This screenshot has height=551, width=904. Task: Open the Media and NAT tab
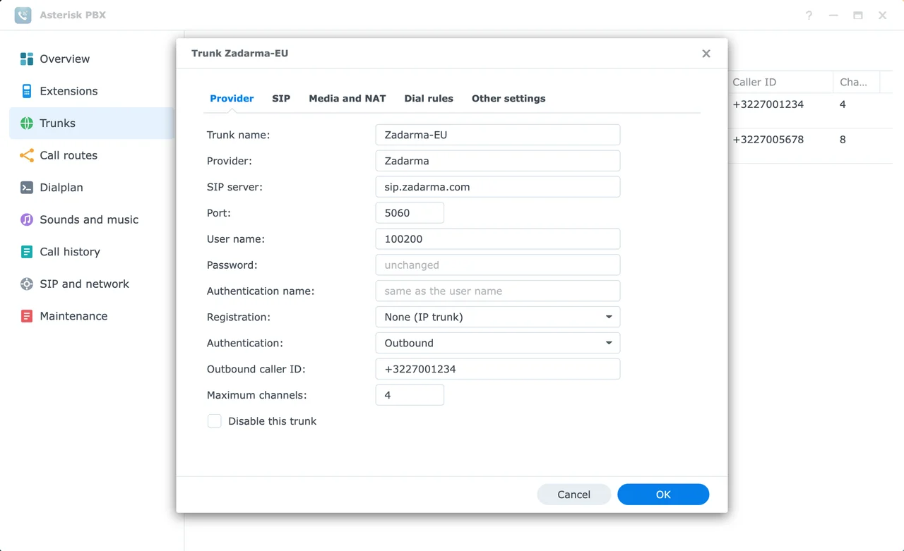pos(347,99)
